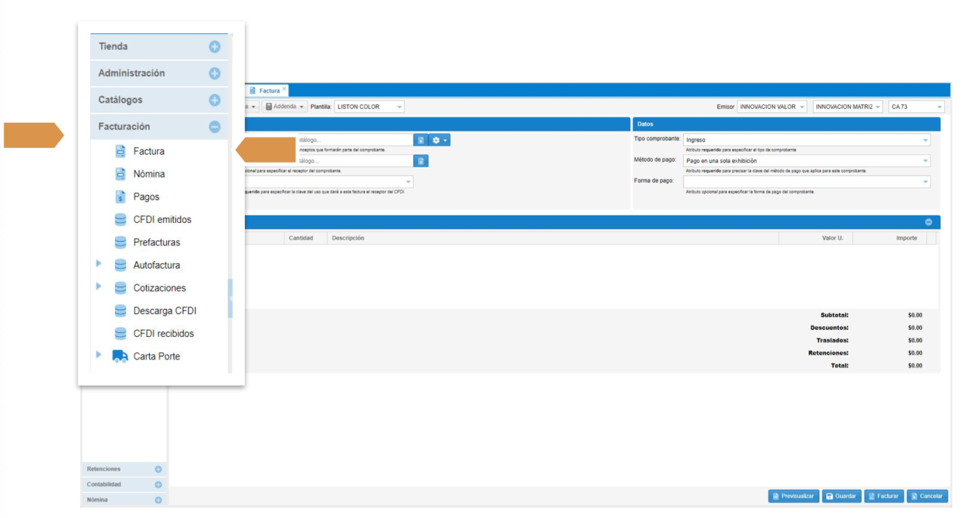Close the Factura tab
The image size is (962, 518).
tap(284, 89)
